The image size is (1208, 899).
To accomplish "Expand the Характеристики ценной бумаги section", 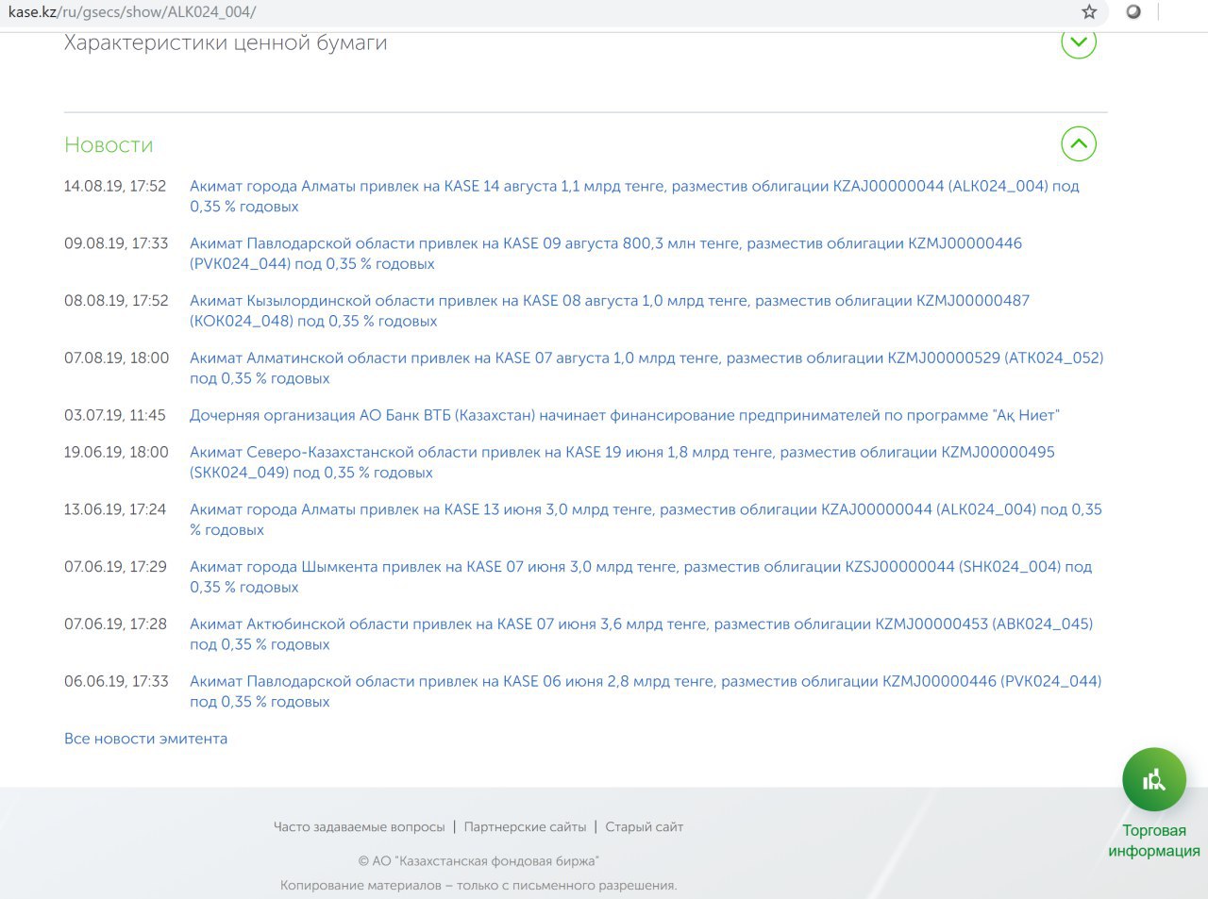I will 1079,42.
